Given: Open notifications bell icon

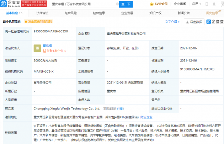Looking at the screenshot, I should [214, 4].
